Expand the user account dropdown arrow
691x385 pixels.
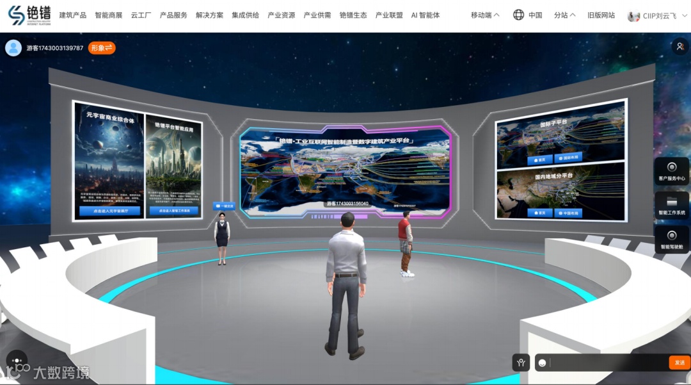(x=685, y=15)
